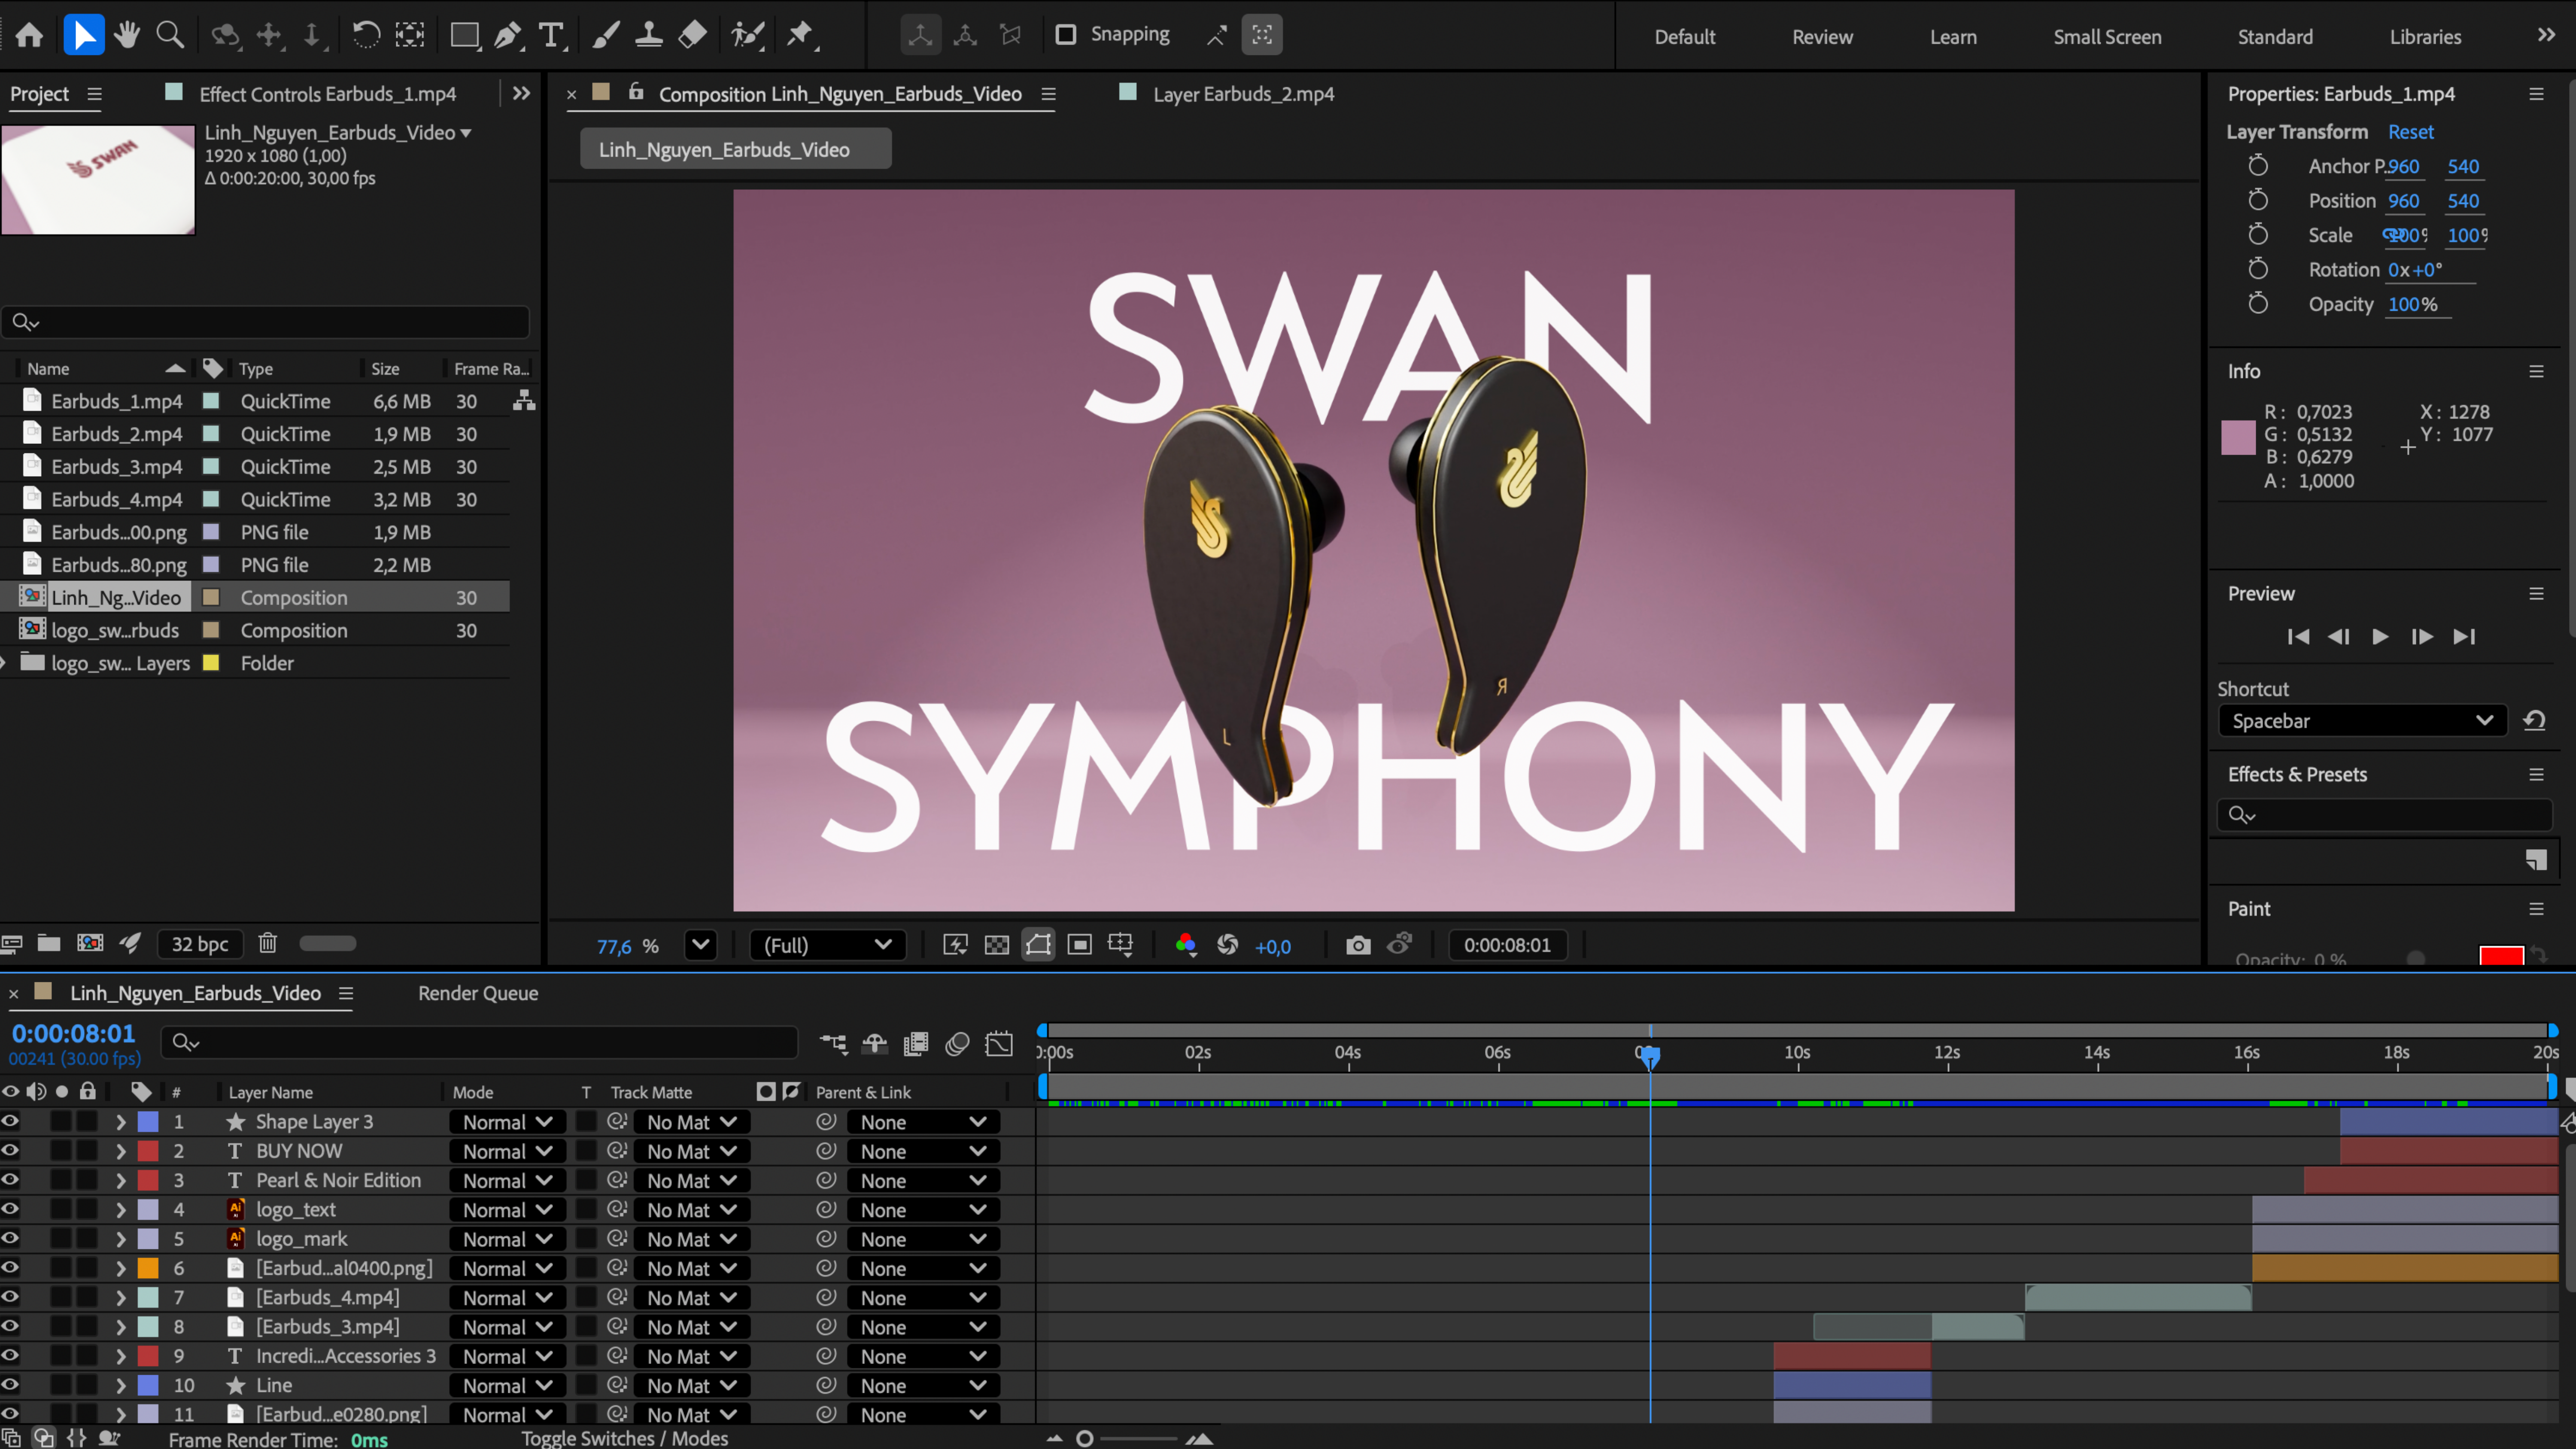Screen dimensions: 2576x1449
Task: Toggle transparency grid in composition viewer
Action: click(996, 945)
